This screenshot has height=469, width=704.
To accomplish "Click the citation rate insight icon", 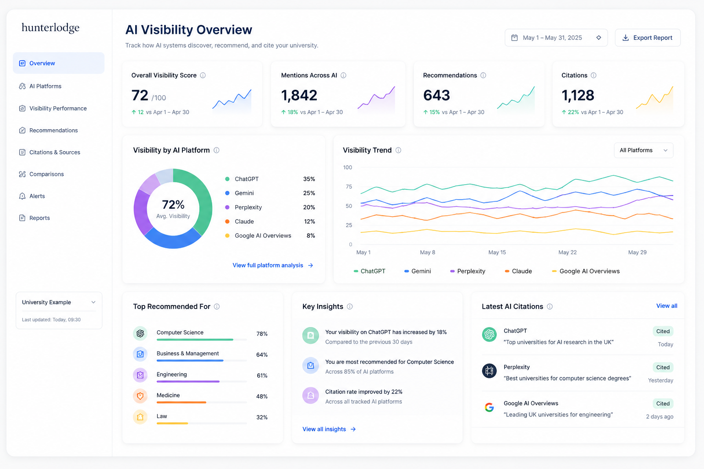I will point(311,395).
